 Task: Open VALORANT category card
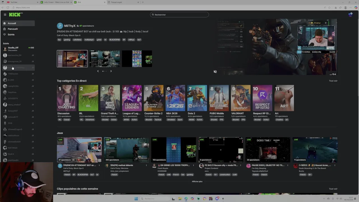tap(241, 98)
